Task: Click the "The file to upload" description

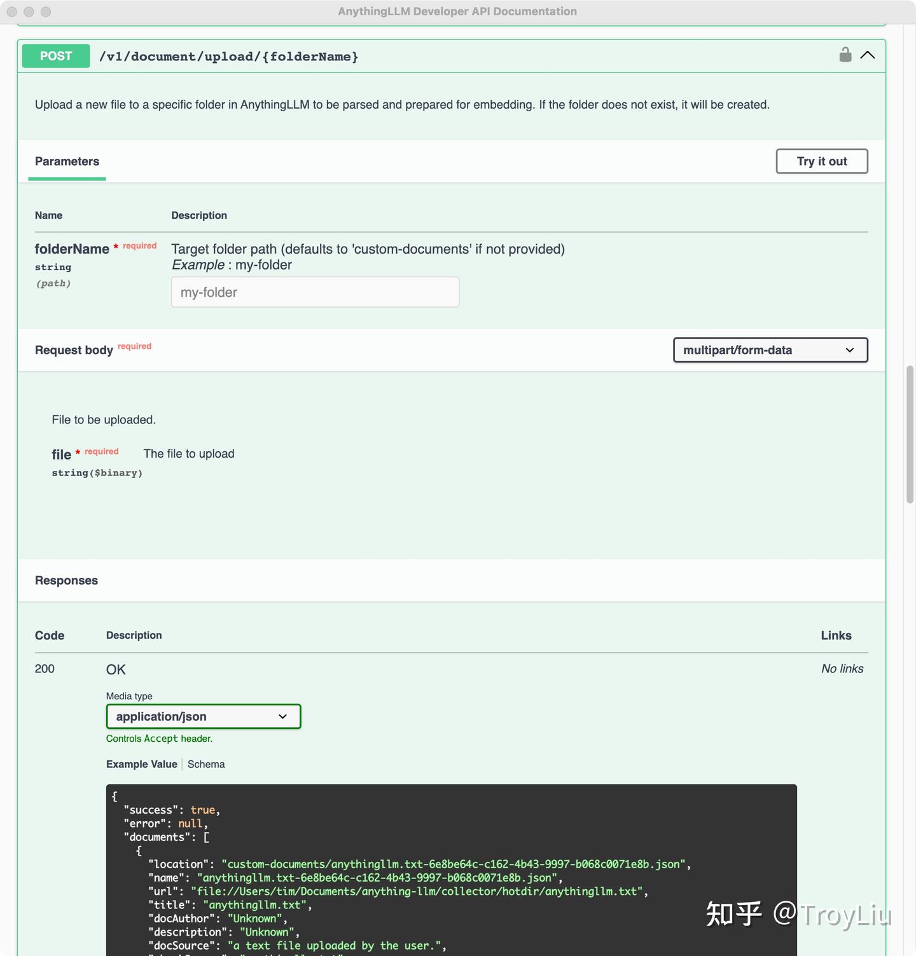Action: 189,454
